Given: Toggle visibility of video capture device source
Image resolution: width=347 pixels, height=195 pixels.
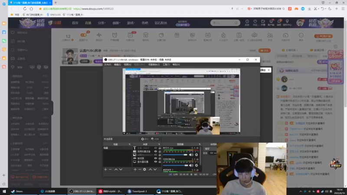Looking at the screenshot, I should point(156,151).
